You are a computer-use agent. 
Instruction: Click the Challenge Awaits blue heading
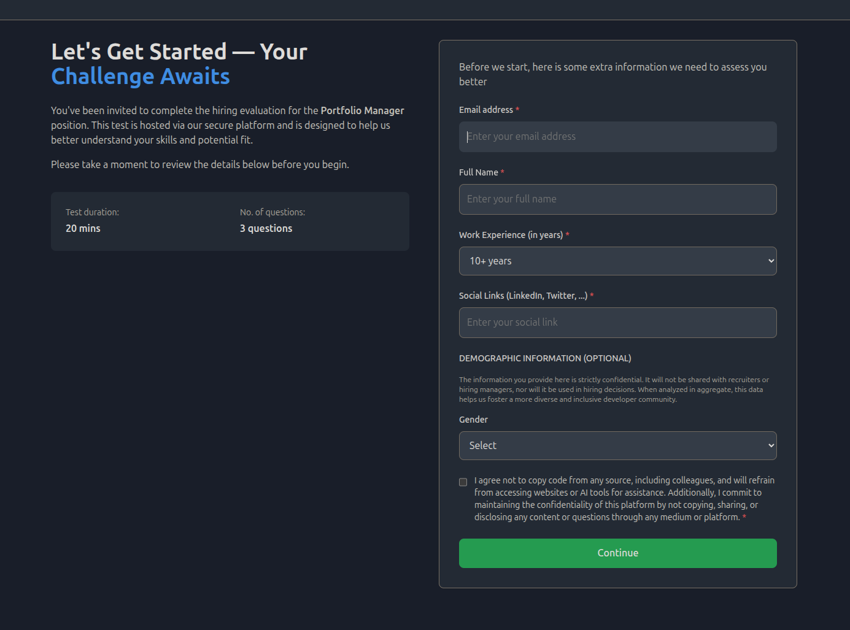(x=141, y=77)
